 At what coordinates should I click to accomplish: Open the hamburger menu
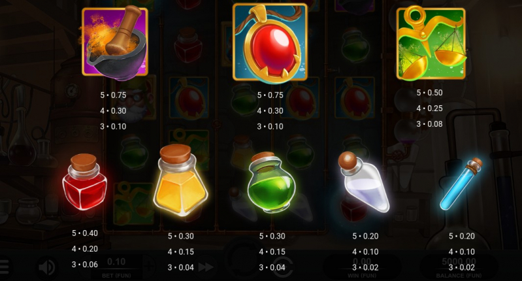click(4, 267)
